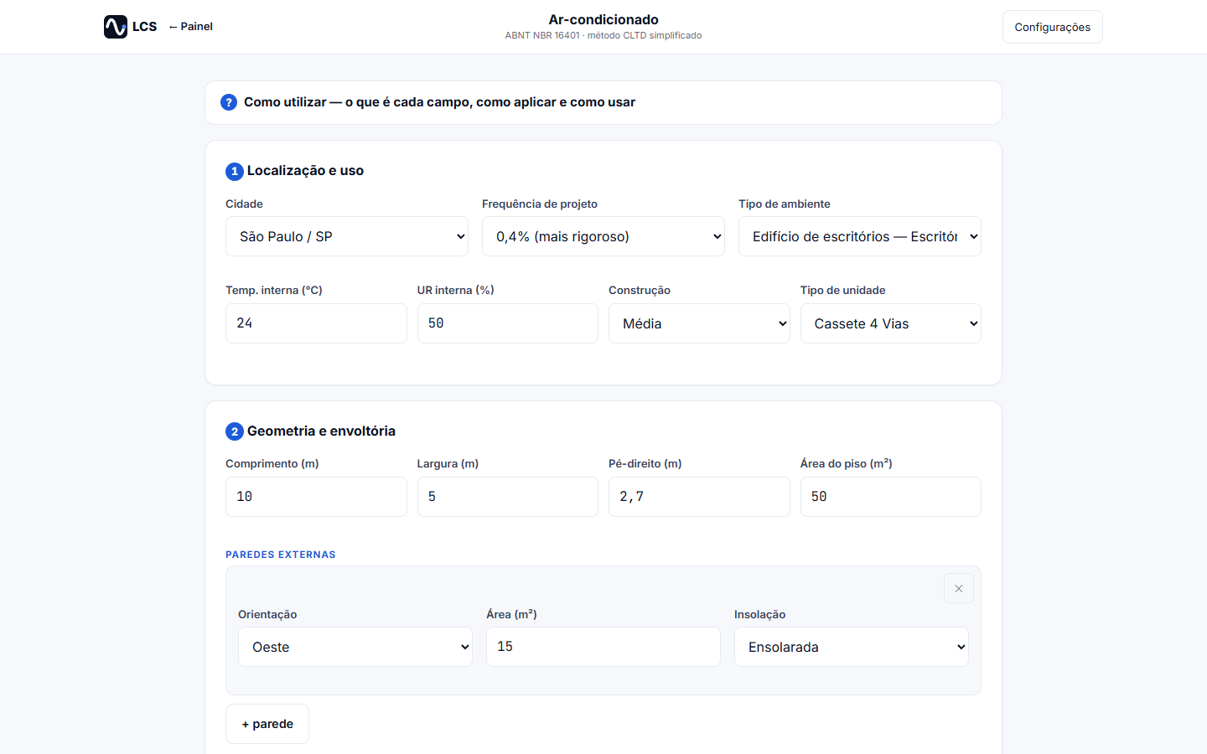Open the Cidade dropdown showing São Paulo / SP
This screenshot has height=754, width=1207.
[347, 236]
